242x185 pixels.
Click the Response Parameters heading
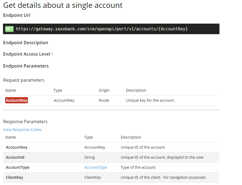pyautogui.click(x=25, y=122)
